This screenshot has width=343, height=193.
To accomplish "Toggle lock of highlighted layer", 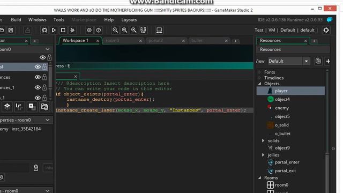I will (44, 66).
